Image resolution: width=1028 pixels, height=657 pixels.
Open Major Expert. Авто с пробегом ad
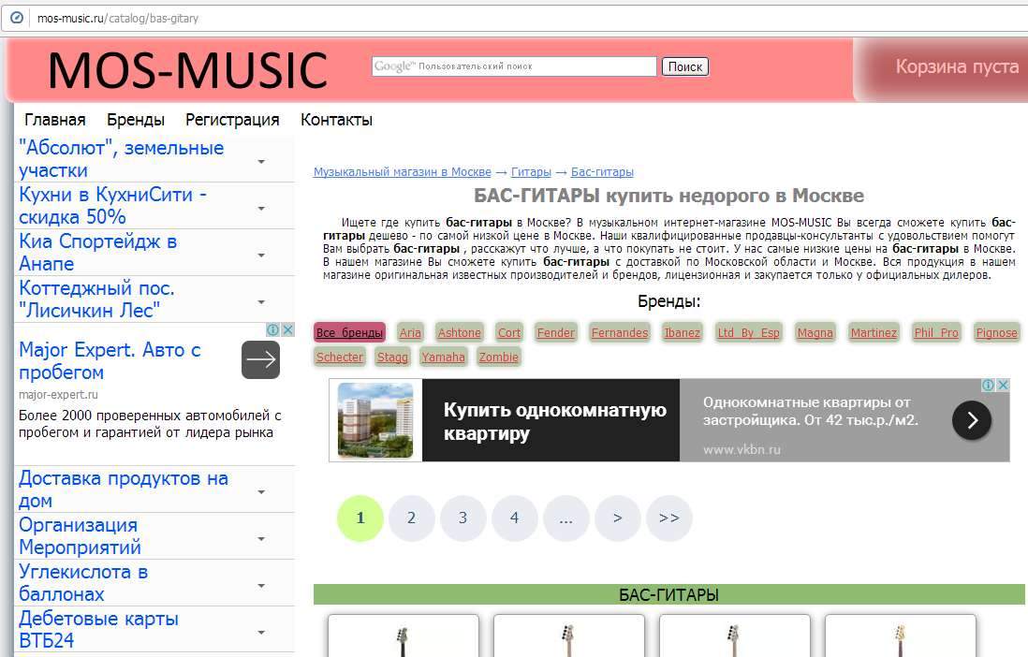[110, 361]
